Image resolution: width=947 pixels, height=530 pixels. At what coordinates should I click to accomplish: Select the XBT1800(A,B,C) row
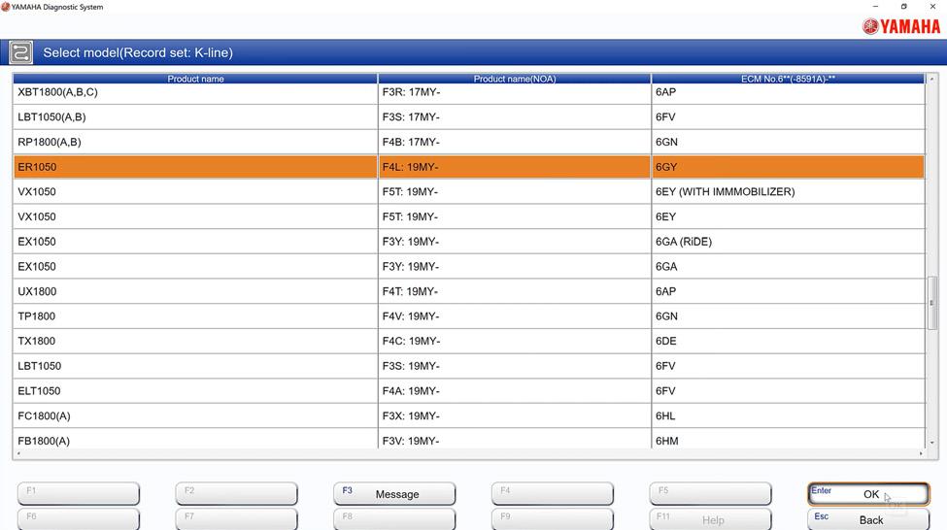(469, 92)
